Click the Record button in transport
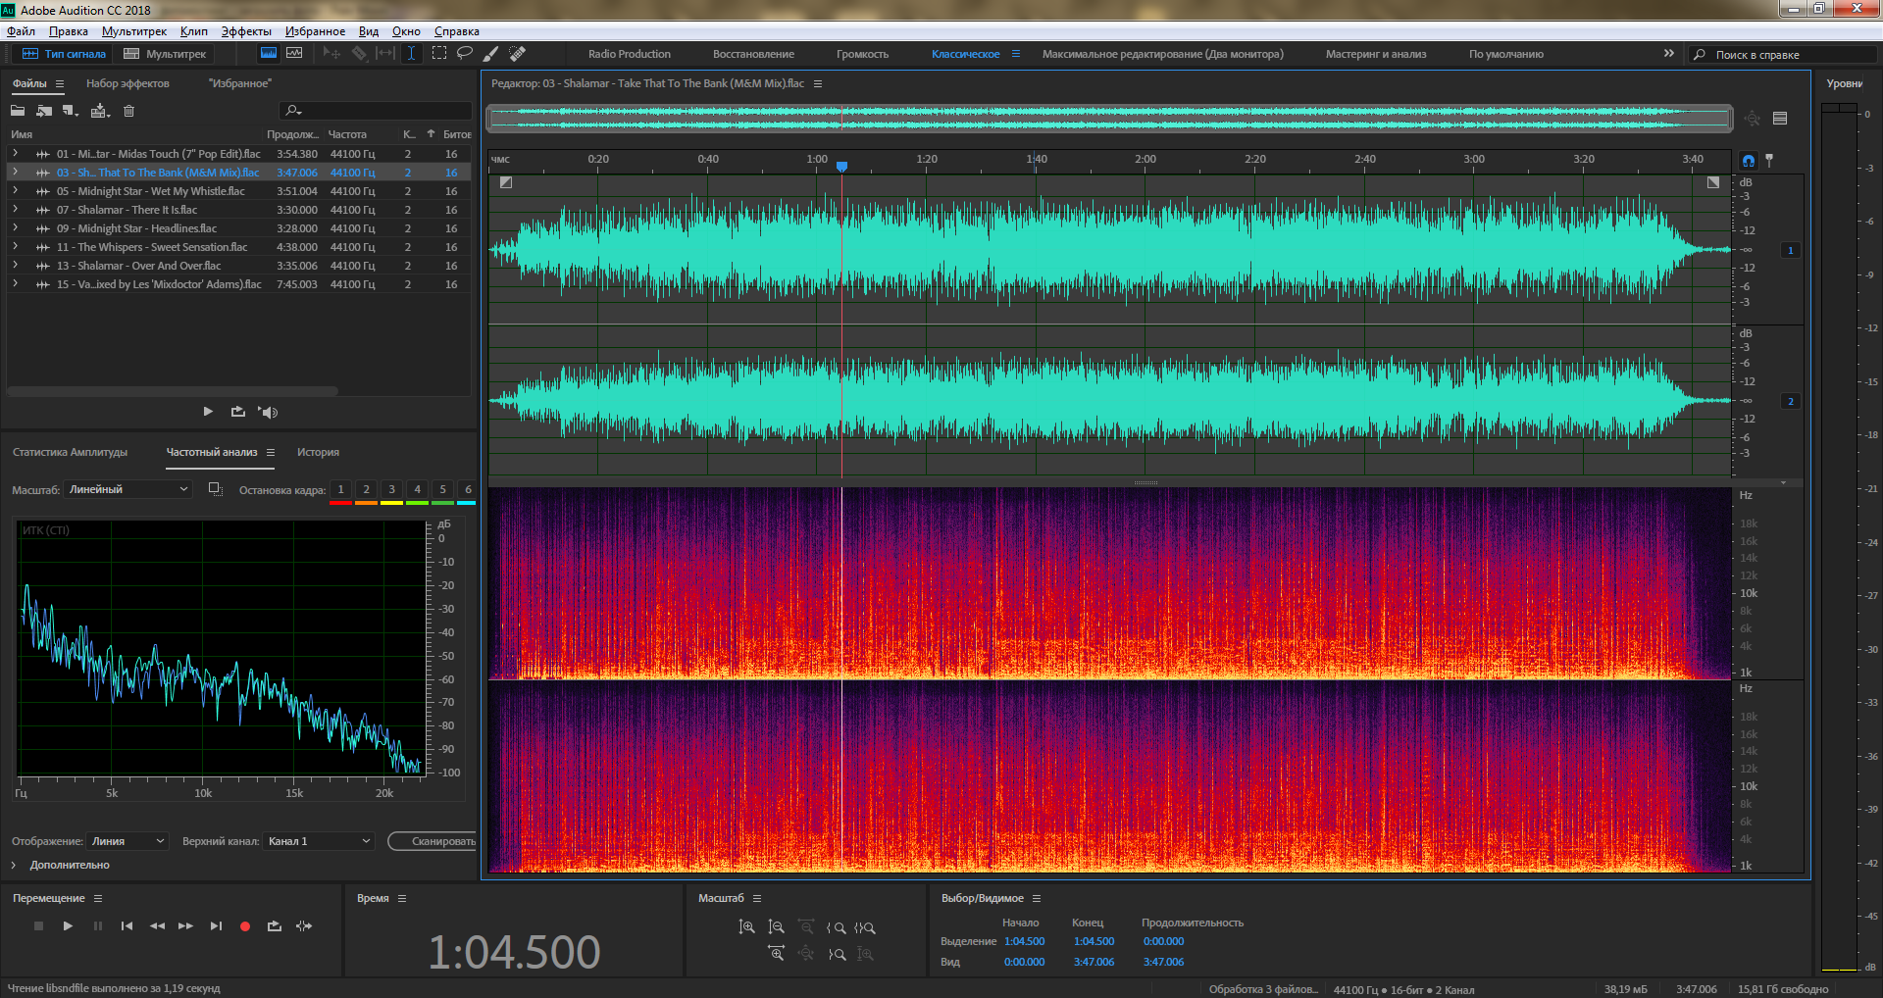Screen dimensions: 1883x998 245,926
